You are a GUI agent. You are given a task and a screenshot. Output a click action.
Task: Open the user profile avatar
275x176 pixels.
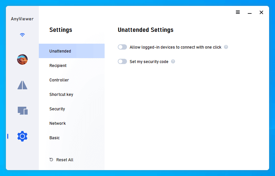[22, 59]
